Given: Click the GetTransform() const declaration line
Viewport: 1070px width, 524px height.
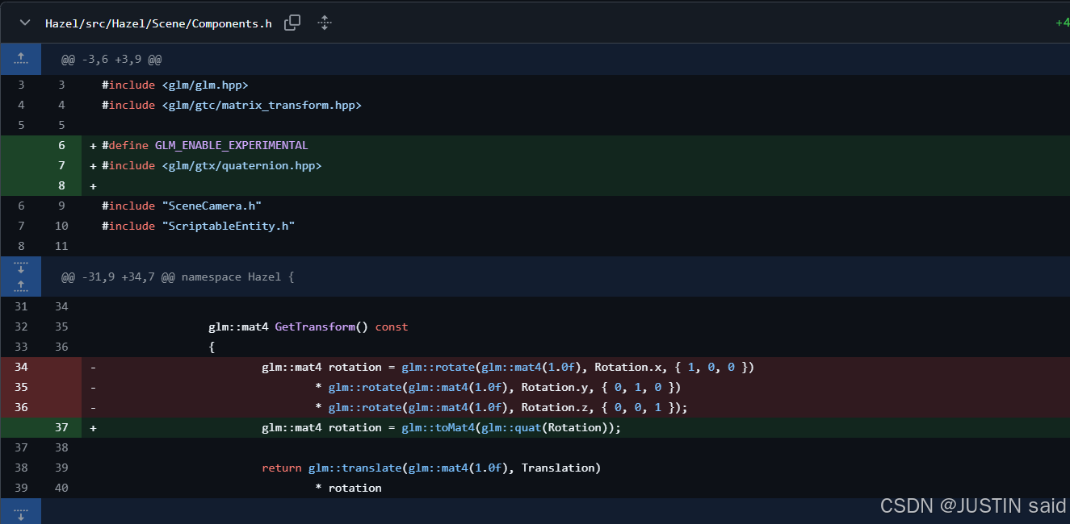Looking at the screenshot, I should 308,326.
